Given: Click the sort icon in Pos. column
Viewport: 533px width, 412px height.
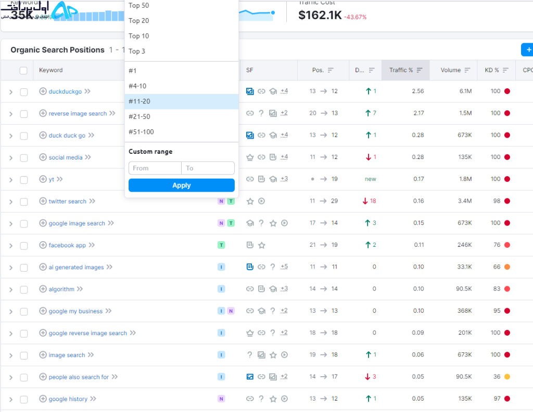Looking at the screenshot, I should pos(331,70).
